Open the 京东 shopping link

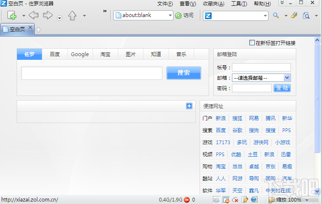[271, 166]
